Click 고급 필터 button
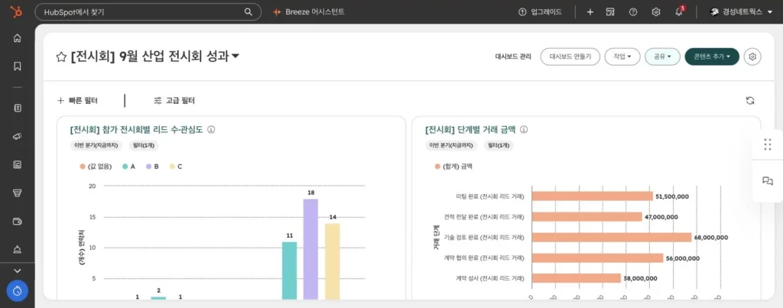Image resolution: width=783 pixels, height=308 pixels. pyautogui.click(x=174, y=101)
